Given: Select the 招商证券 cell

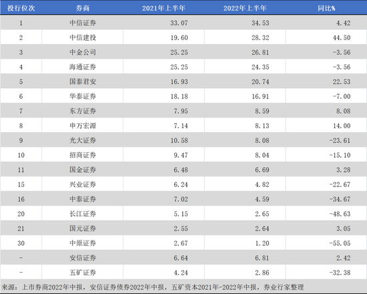Looking at the screenshot, I should click(x=83, y=155).
